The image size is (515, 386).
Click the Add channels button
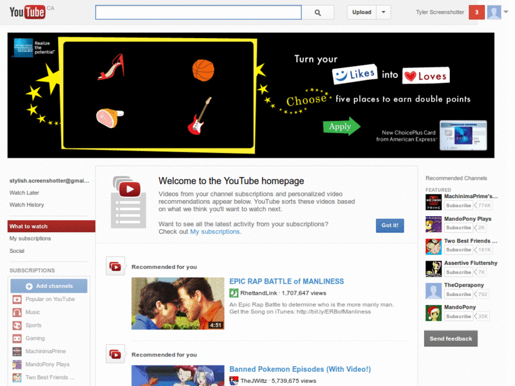[49, 286]
